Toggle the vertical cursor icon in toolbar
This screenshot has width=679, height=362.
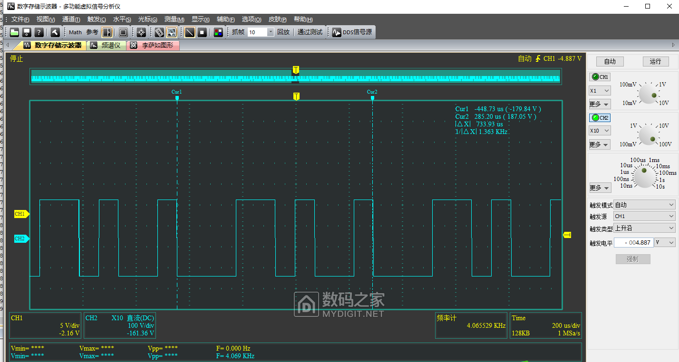pos(107,32)
